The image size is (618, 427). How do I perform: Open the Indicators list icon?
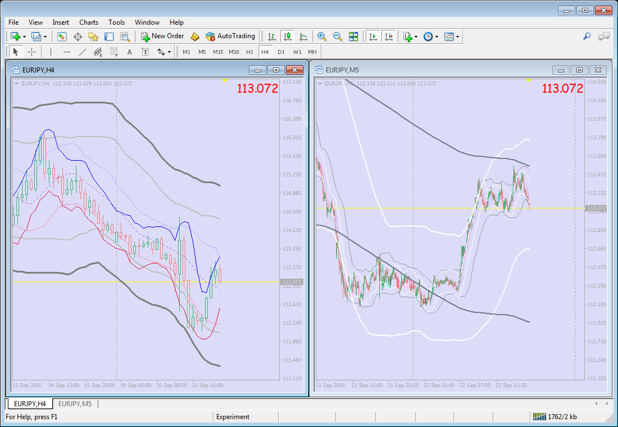[x=408, y=37]
